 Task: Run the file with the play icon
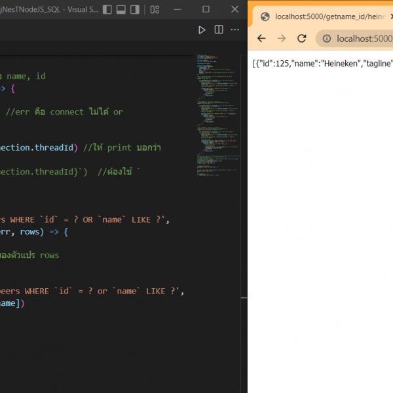(202, 29)
